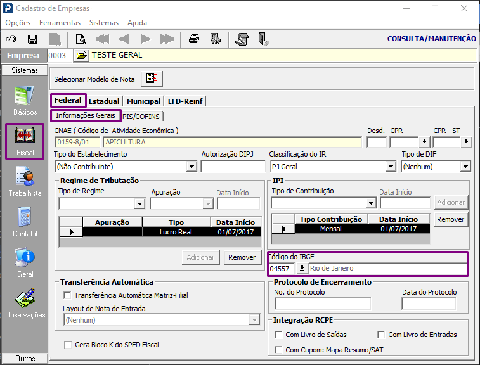Toggle Gera Bloco K do SPED Fiscal
480x365 pixels.
coord(68,345)
